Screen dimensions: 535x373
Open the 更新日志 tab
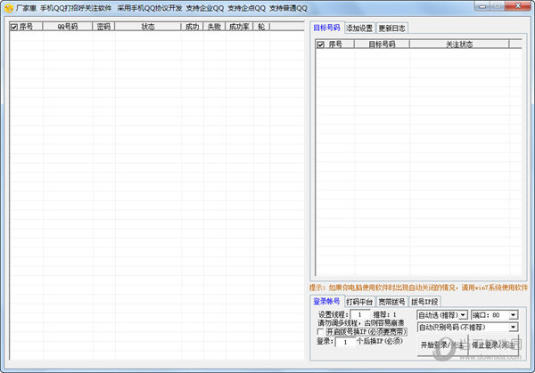[392, 28]
